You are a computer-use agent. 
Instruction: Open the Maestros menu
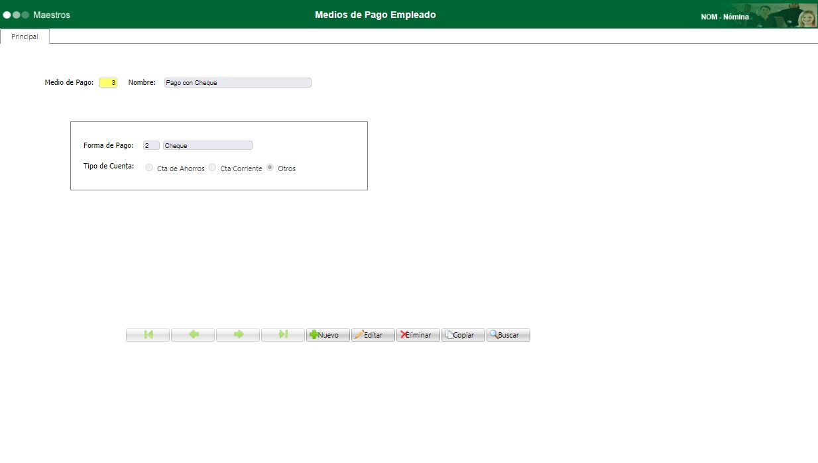[x=52, y=15]
